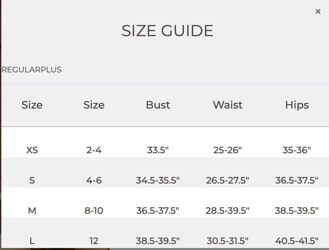Select the 4-6 size range cell
Image resolution: width=329 pixels, height=250 pixels.
point(94,180)
